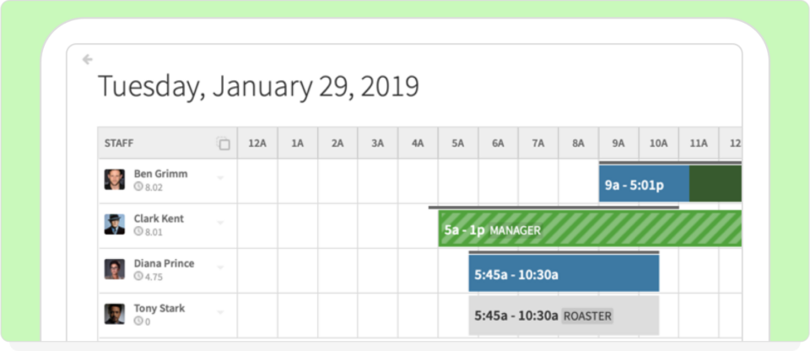Click Clark Kent's avatar photo
This screenshot has height=351, width=810.
(x=114, y=224)
